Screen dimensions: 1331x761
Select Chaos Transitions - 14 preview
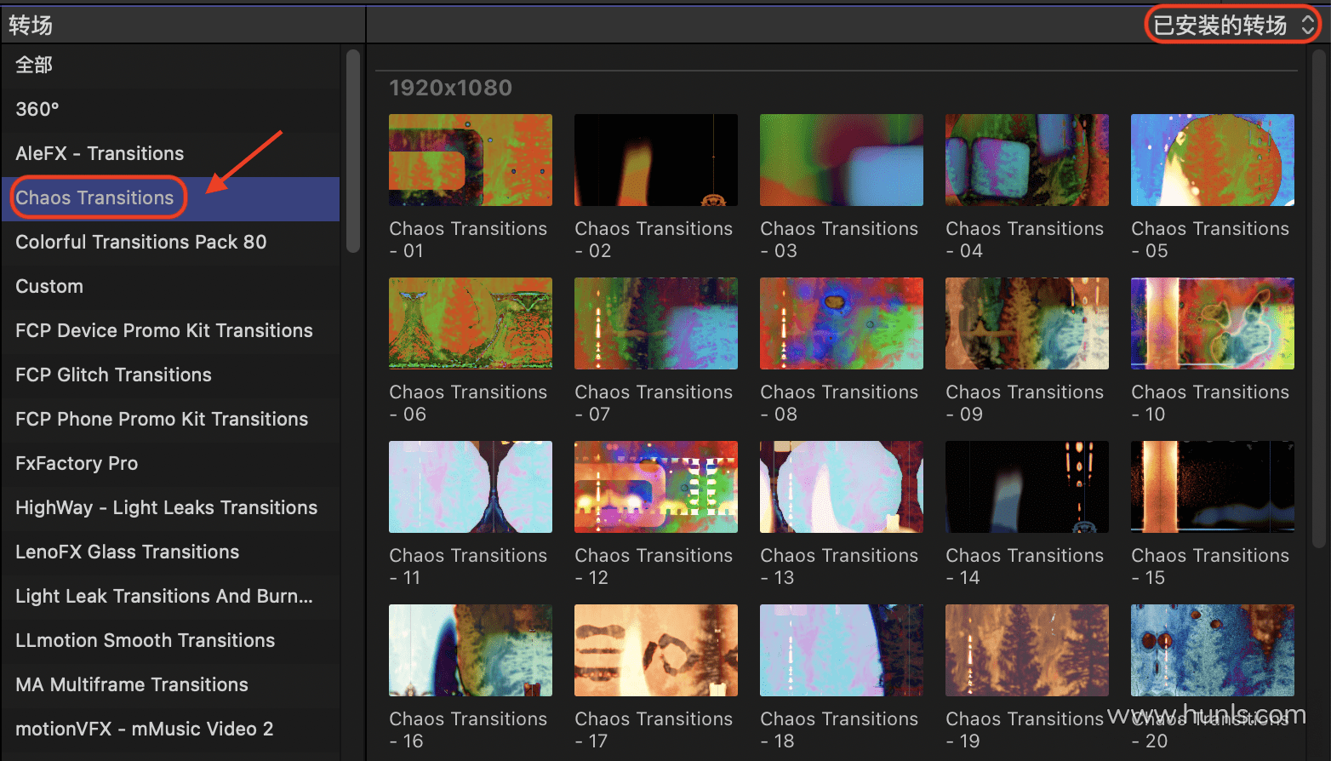[1026, 487]
